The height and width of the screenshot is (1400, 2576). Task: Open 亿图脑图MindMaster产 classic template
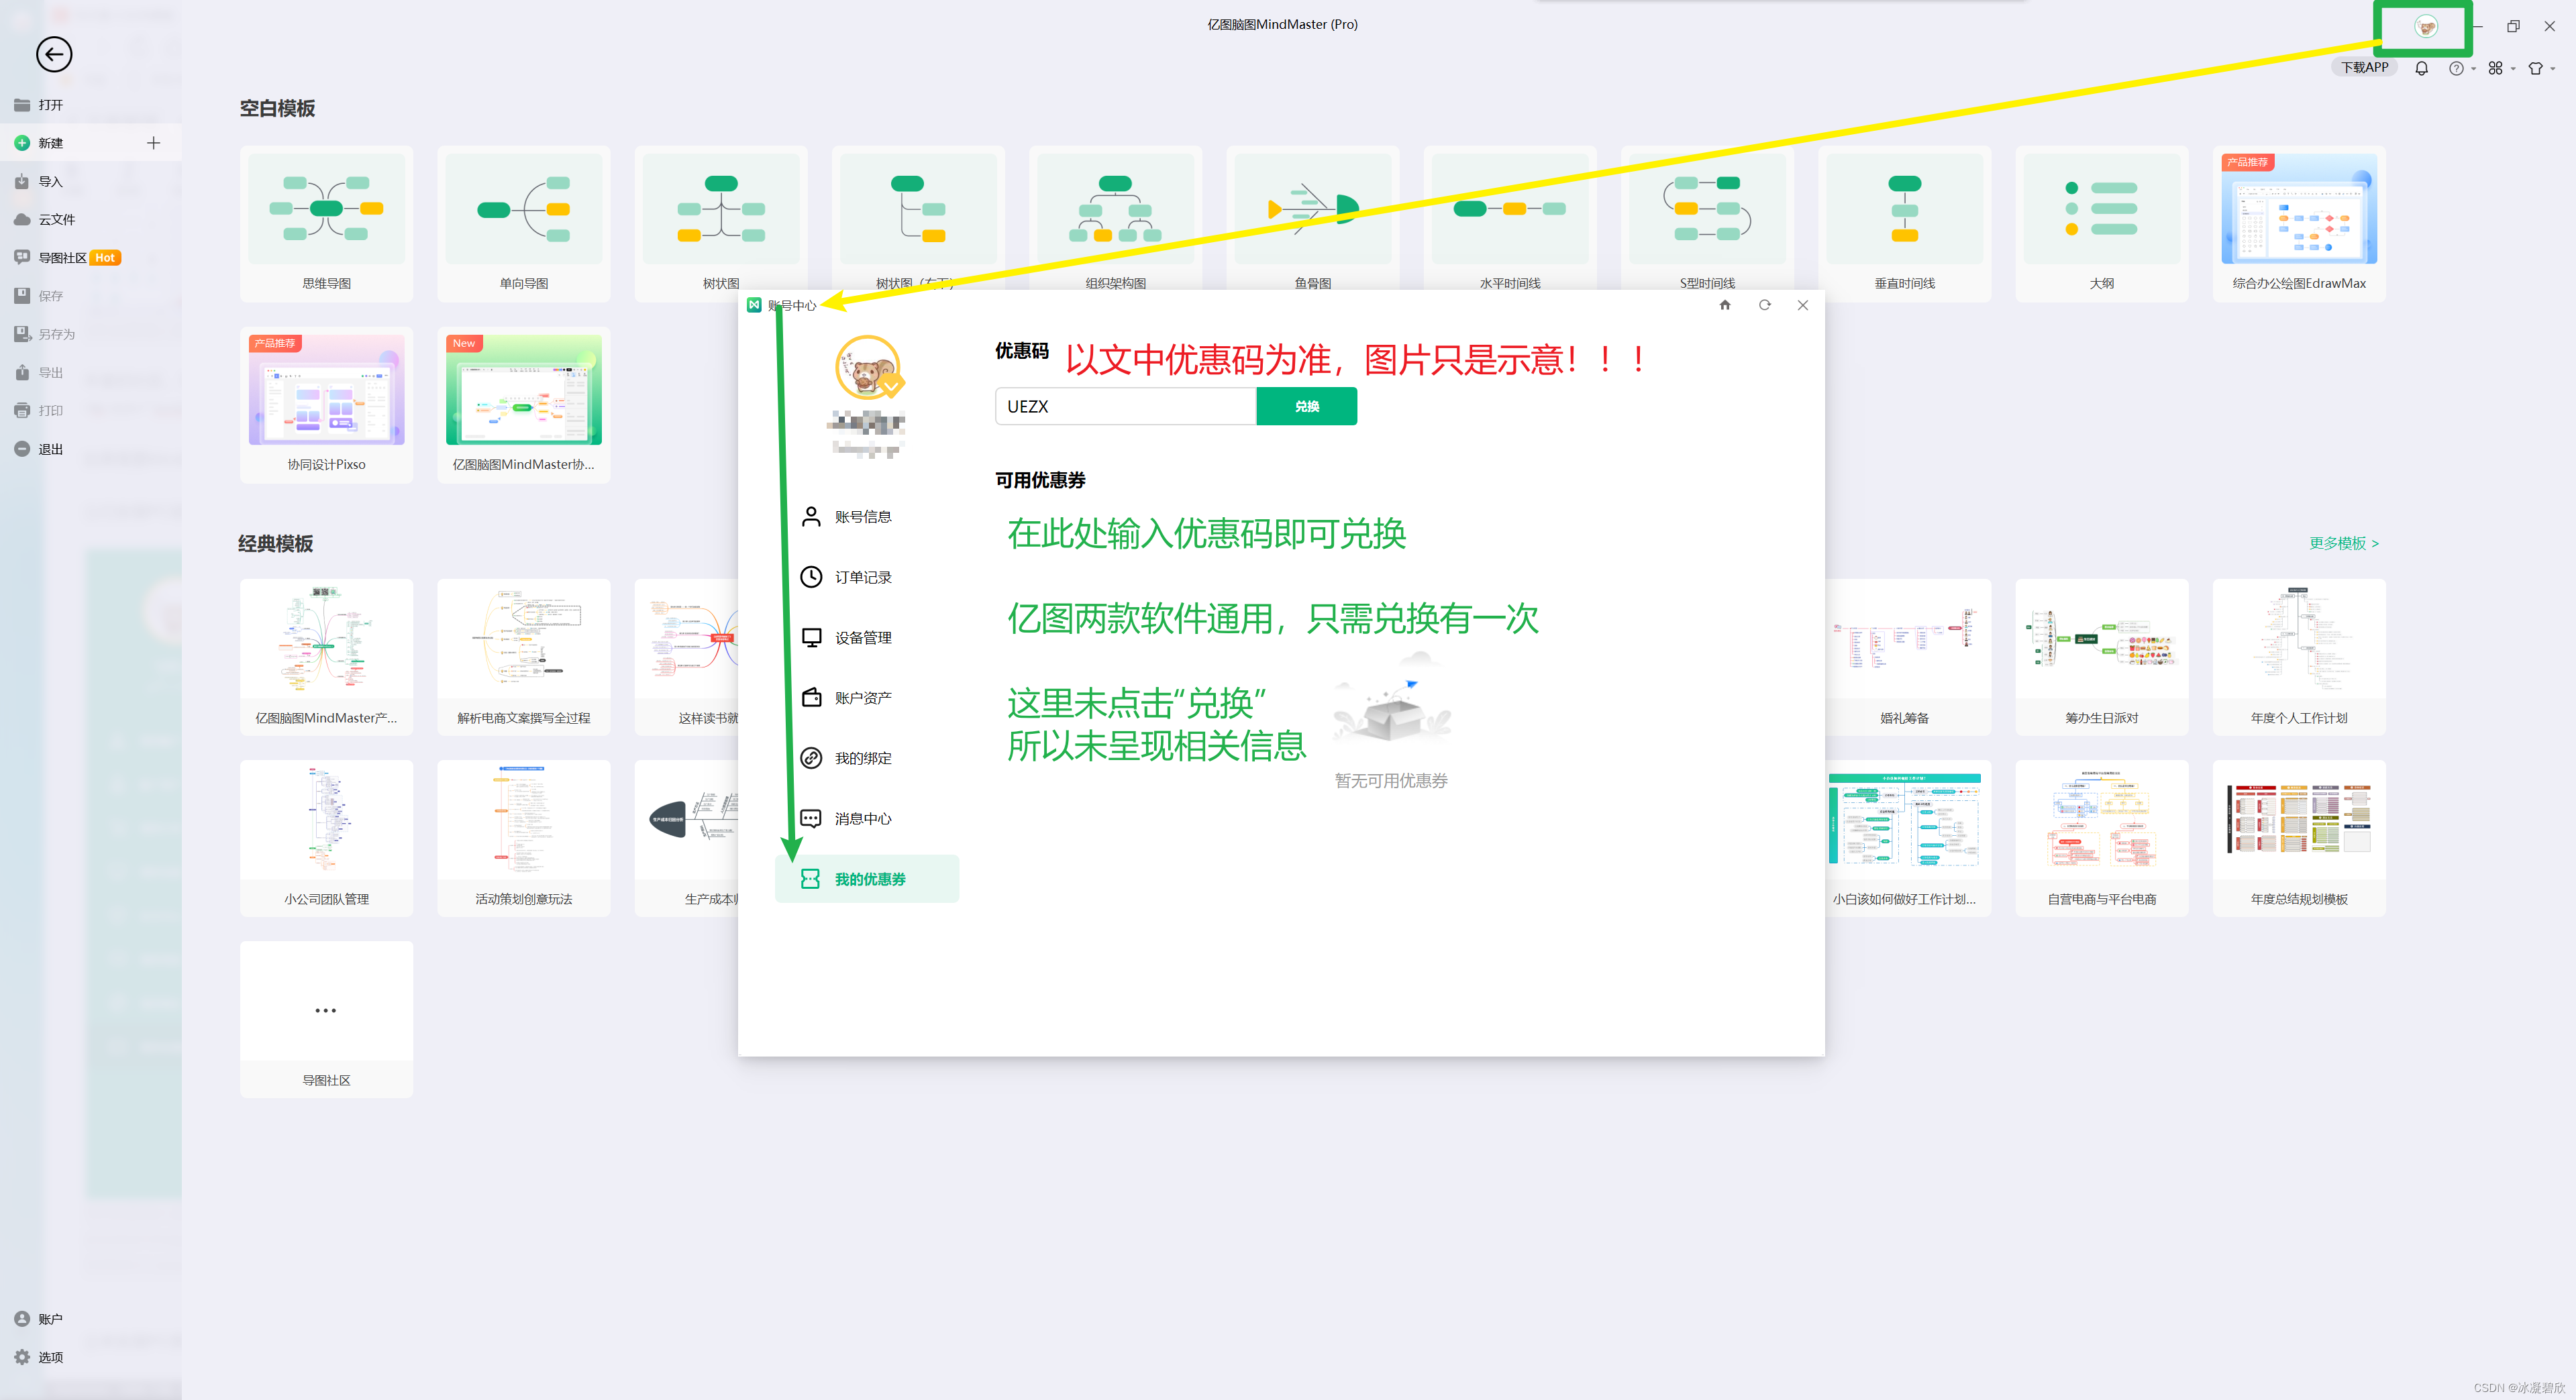326,657
